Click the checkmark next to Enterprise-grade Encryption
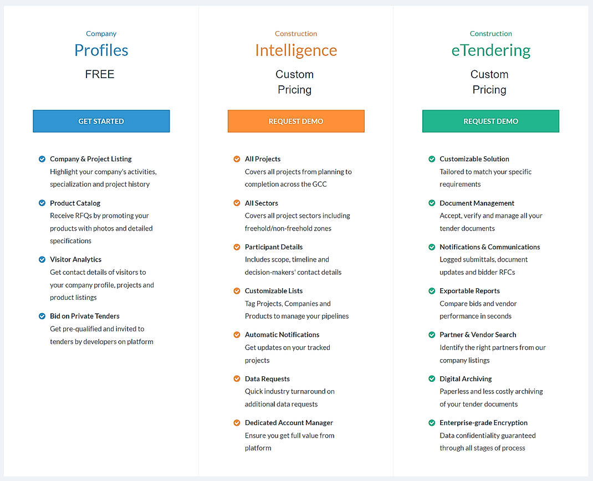 click(x=432, y=422)
